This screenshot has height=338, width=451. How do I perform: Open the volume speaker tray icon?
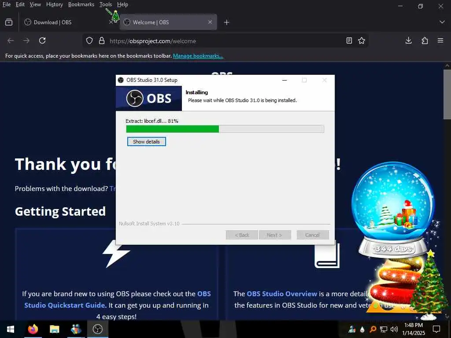pyautogui.click(x=394, y=329)
